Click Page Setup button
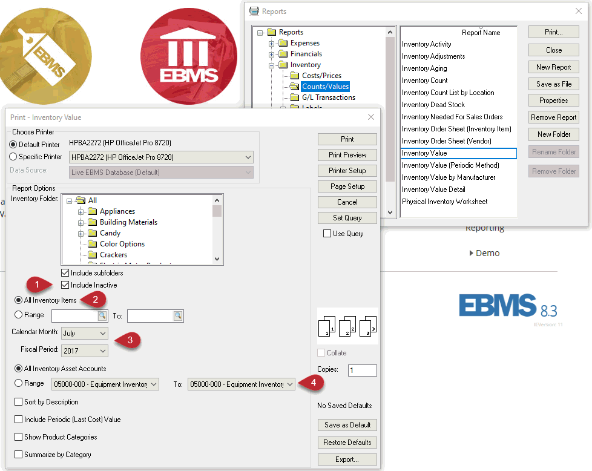This screenshot has width=592, height=471. pos(347,186)
